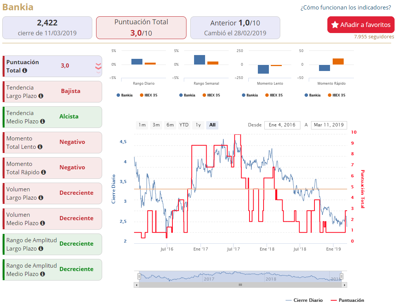Toggle Cierre Diario line in main chart legend

pos(304,300)
